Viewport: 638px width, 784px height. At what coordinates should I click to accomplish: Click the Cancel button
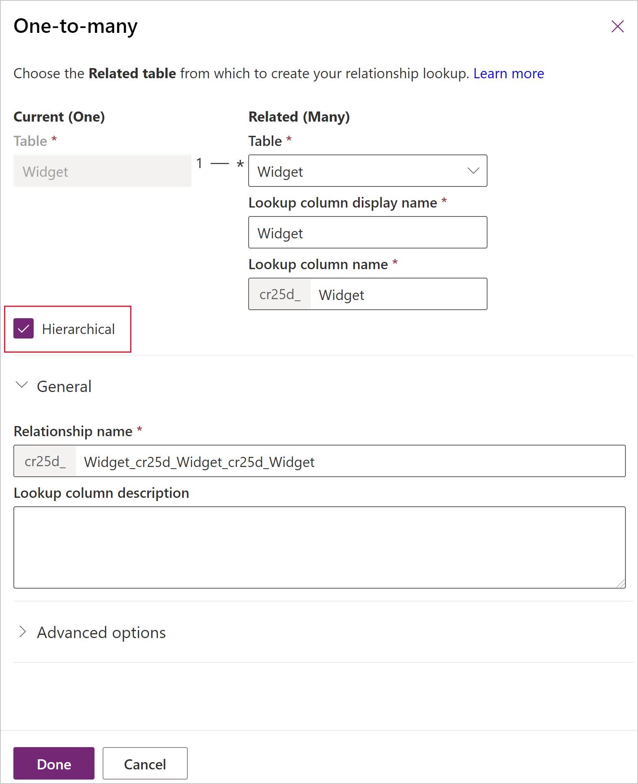point(145,763)
